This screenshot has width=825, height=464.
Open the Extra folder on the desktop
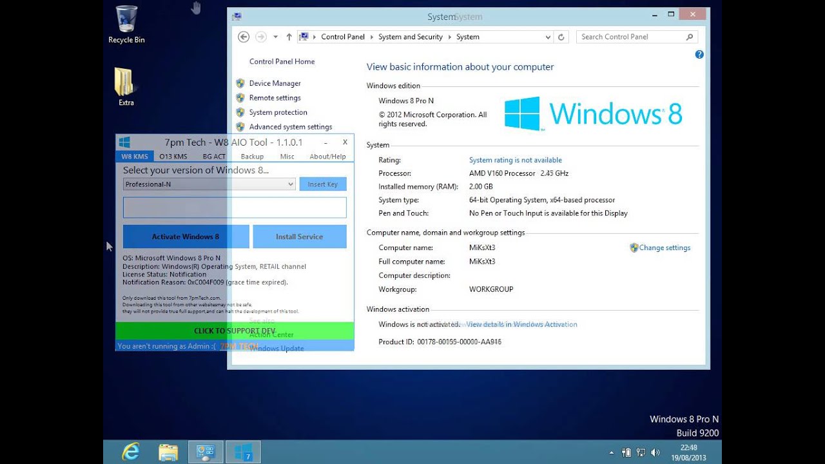pos(126,87)
